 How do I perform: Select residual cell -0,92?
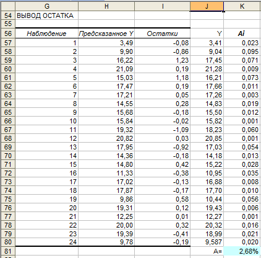(x=163, y=147)
